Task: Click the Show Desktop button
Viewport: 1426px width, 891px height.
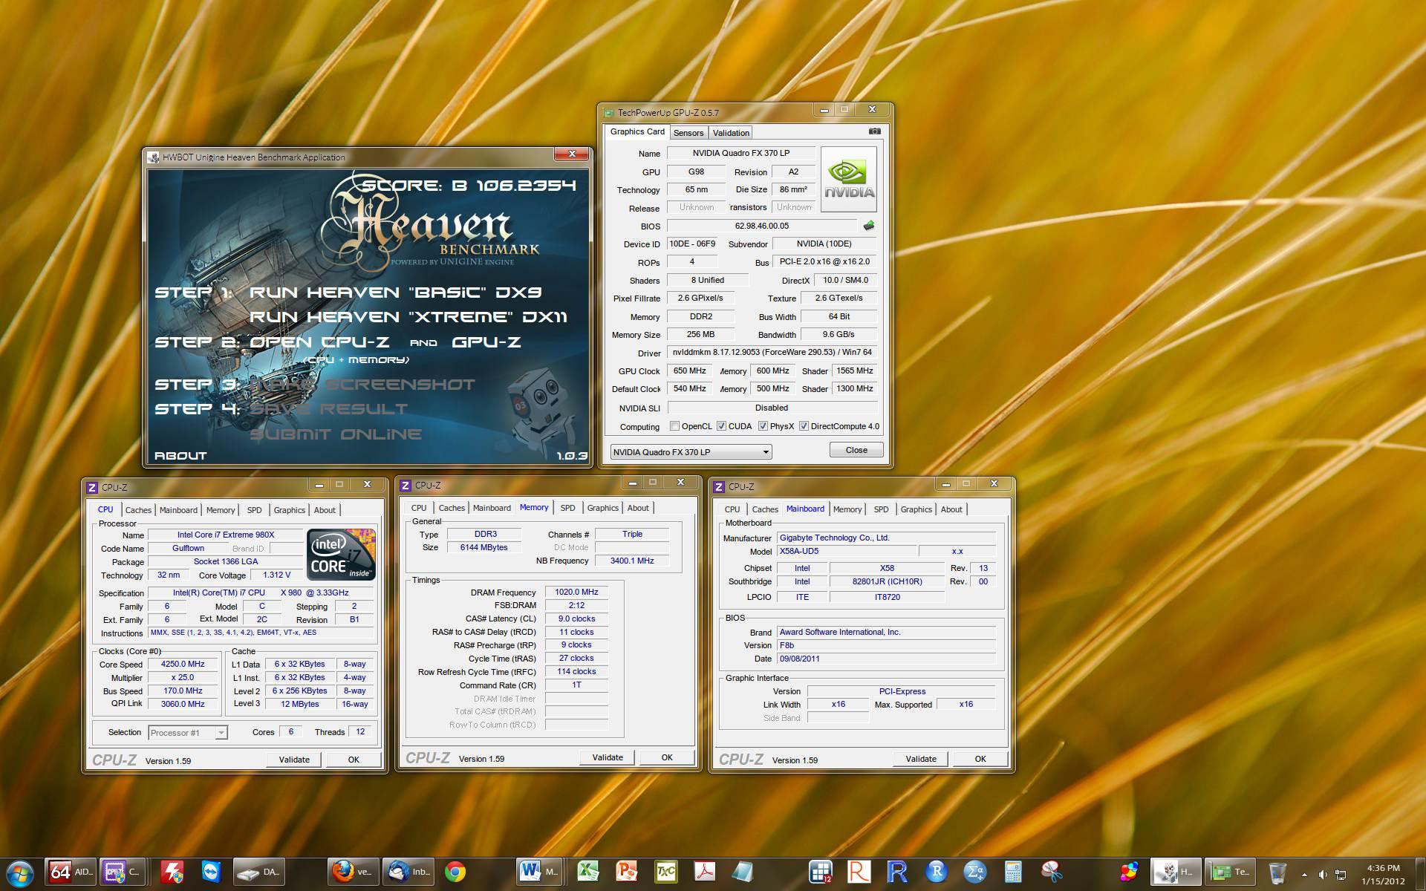Action: click(1419, 874)
